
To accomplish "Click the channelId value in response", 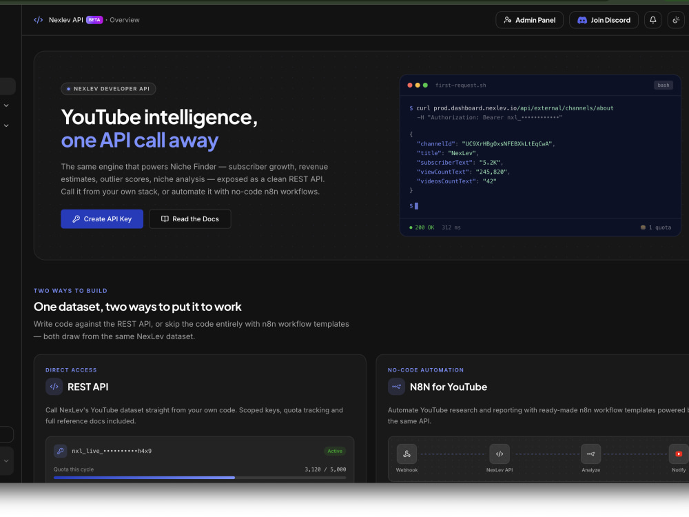I will (x=508, y=144).
